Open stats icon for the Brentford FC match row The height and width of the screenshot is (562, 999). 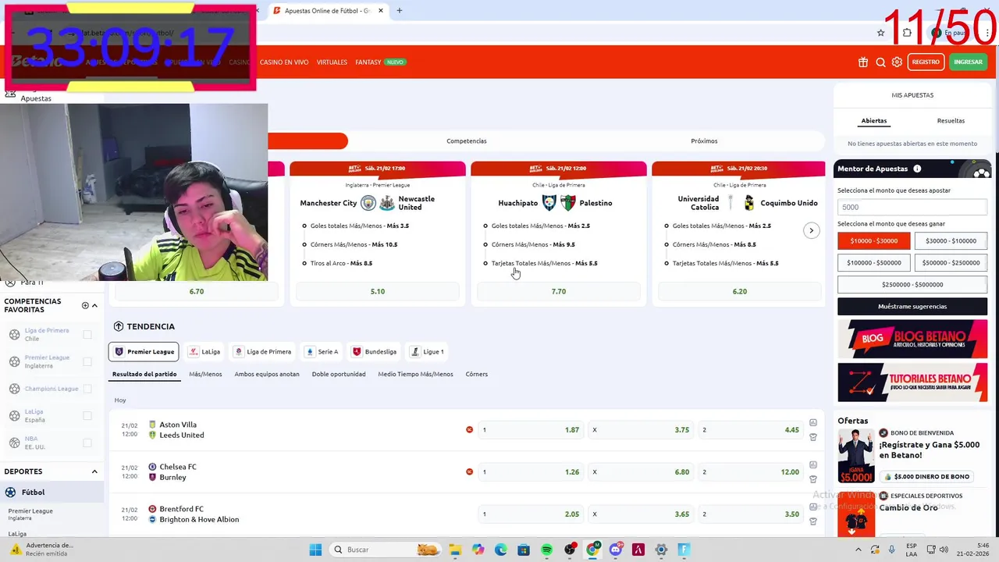click(x=812, y=507)
